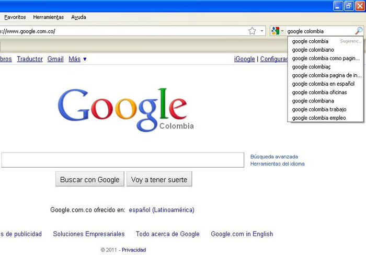
Task: Open the Soluciones Empresariales link
Action: pyautogui.click(x=89, y=234)
